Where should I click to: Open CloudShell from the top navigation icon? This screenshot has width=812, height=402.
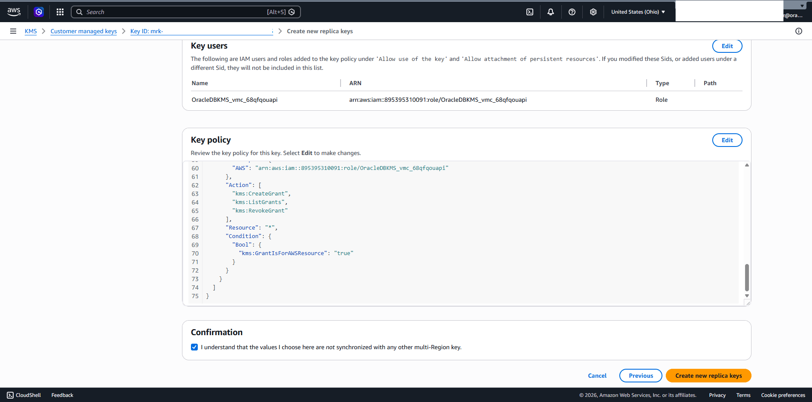pyautogui.click(x=530, y=11)
